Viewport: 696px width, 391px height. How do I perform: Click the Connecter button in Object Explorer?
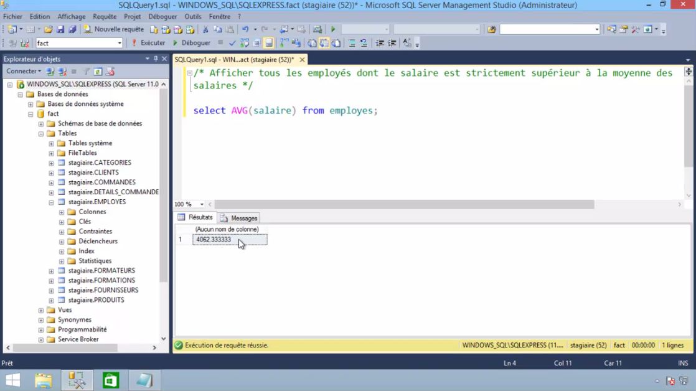[21, 71]
